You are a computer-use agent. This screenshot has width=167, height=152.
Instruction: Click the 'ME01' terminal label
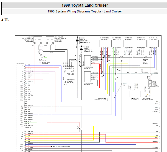click(22, 82)
